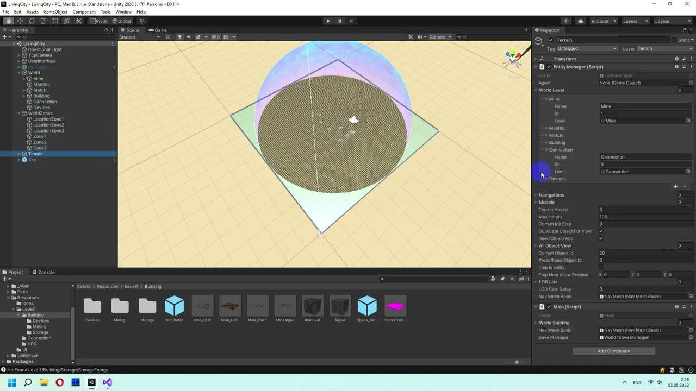Search by type in Project panel
The image size is (696, 391).
(x=493, y=279)
